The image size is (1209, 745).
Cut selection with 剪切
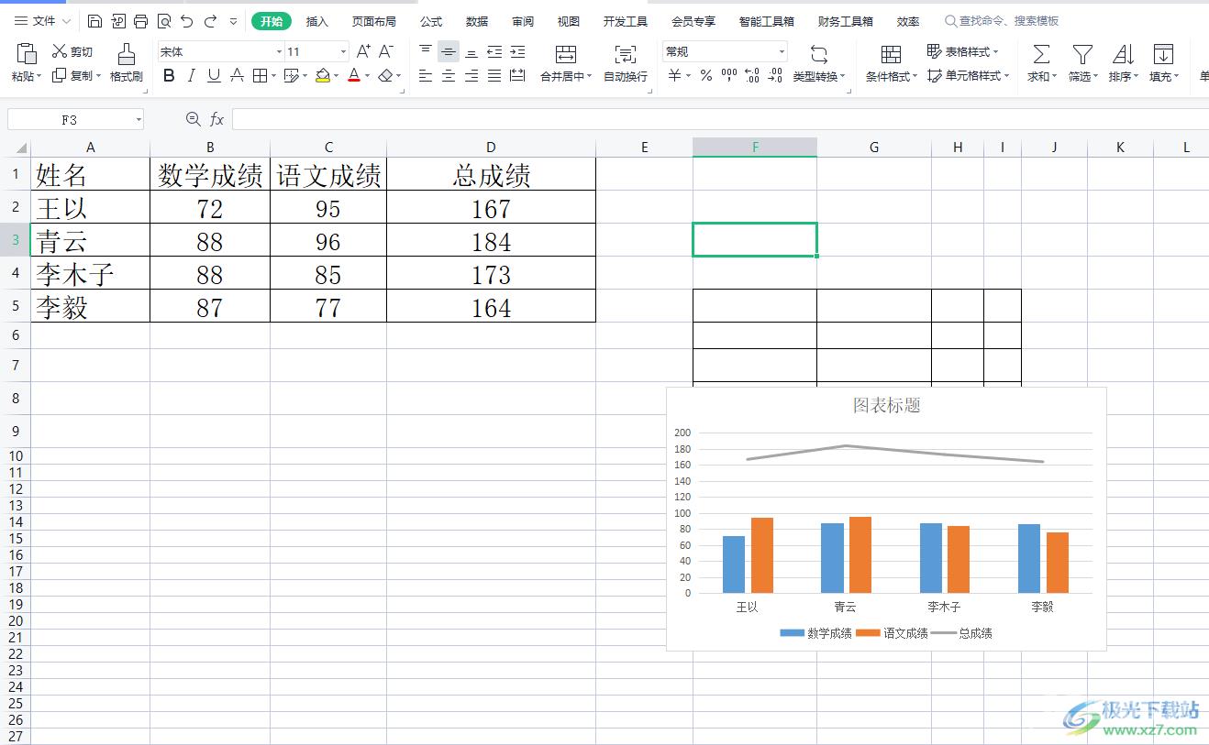coord(72,51)
